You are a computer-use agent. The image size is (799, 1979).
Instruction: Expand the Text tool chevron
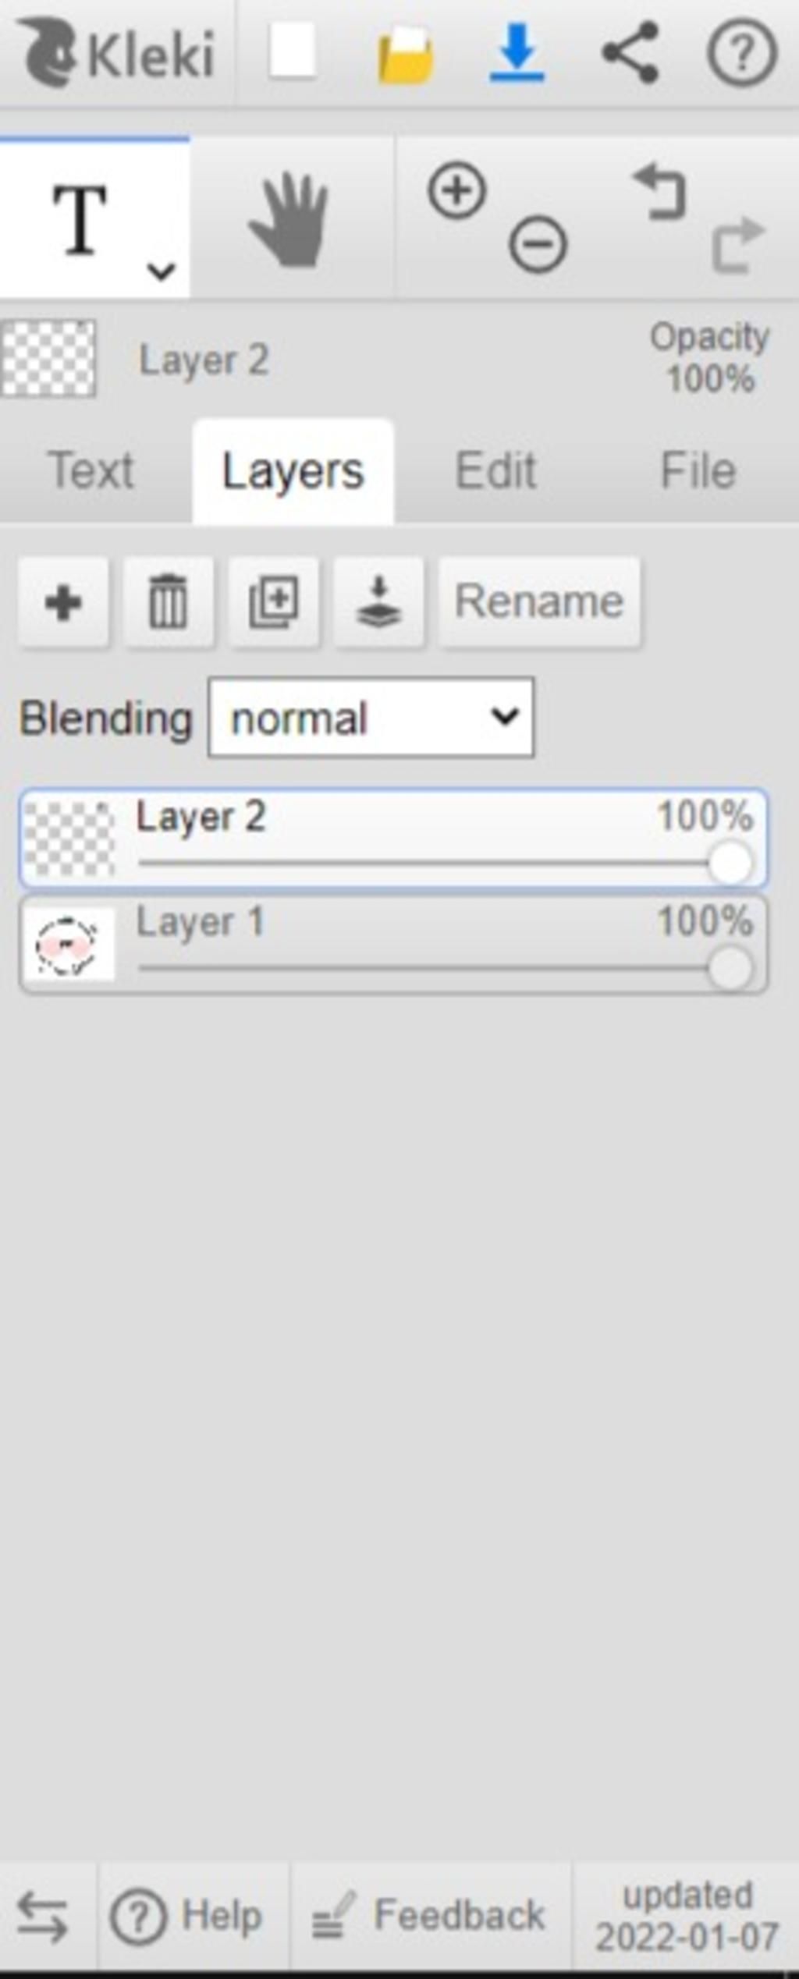(x=161, y=271)
